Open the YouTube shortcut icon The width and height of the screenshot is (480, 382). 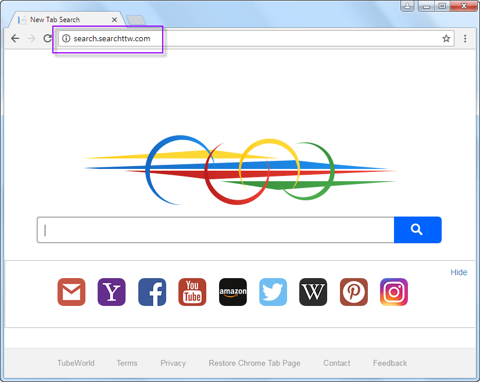pyautogui.click(x=192, y=292)
